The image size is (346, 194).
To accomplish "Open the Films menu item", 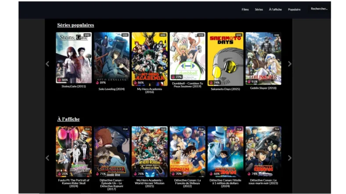I will pyautogui.click(x=245, y=9).
